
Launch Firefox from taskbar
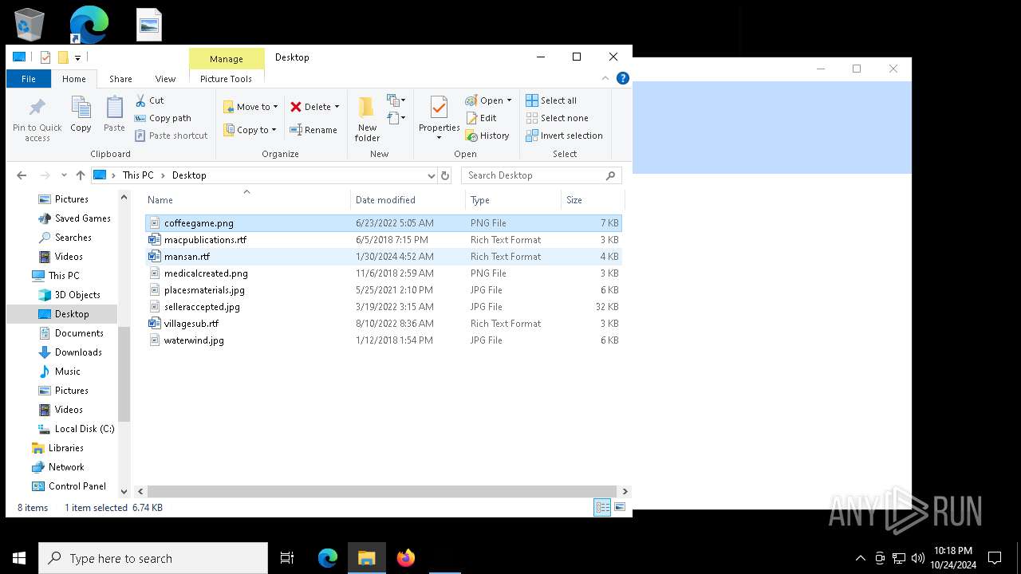(406, 558)
